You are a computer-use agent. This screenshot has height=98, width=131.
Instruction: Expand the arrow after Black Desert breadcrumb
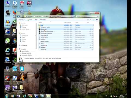pos(61,16)
